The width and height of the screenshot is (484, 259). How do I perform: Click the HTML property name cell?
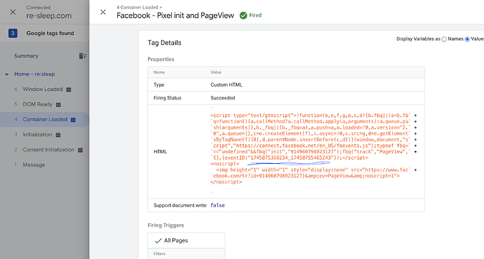click(160, 151)
